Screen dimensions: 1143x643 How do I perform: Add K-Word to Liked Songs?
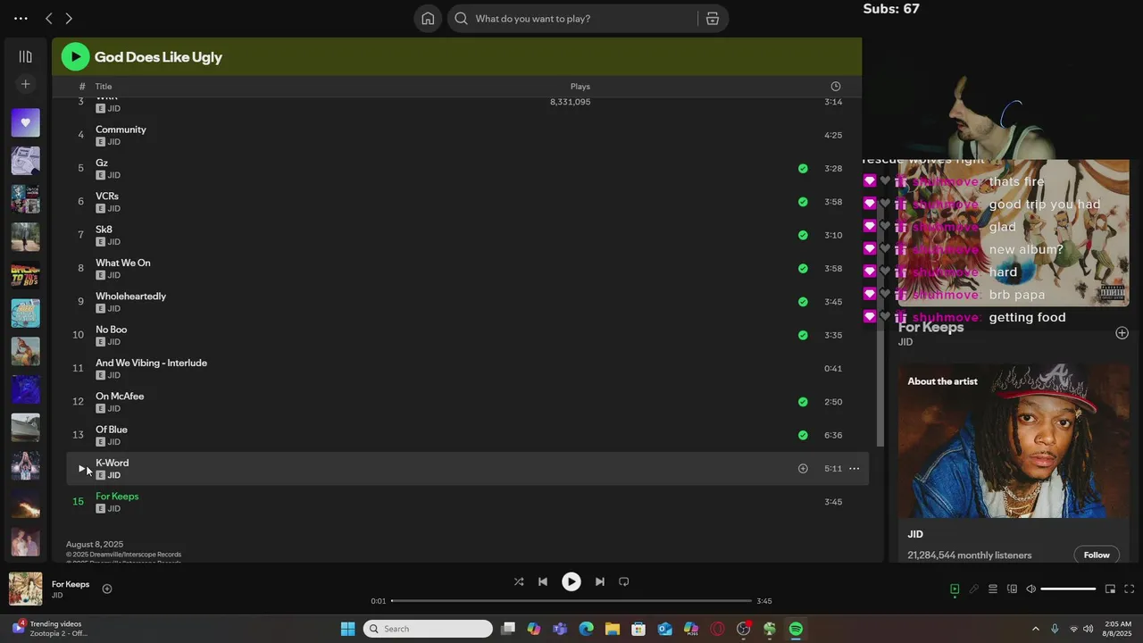[803, 469]
